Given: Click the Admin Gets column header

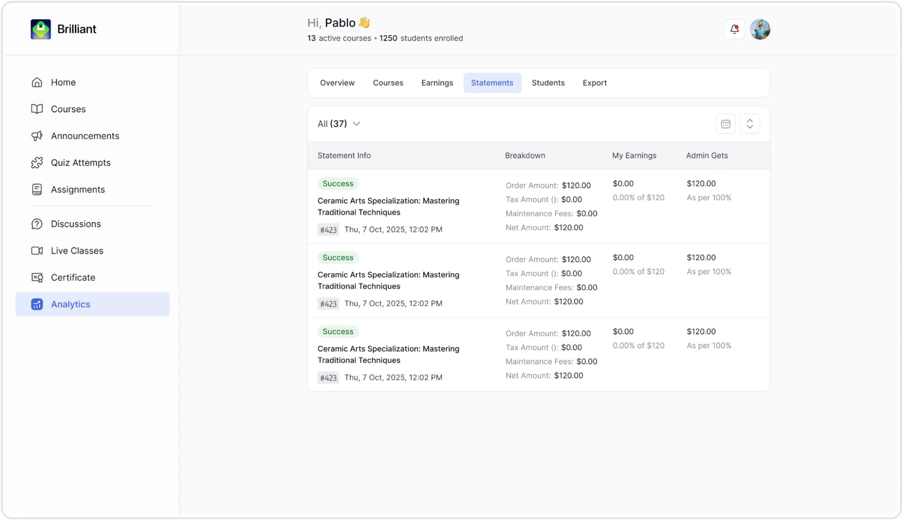Looking at the screenshot, I should click(707, 155).
